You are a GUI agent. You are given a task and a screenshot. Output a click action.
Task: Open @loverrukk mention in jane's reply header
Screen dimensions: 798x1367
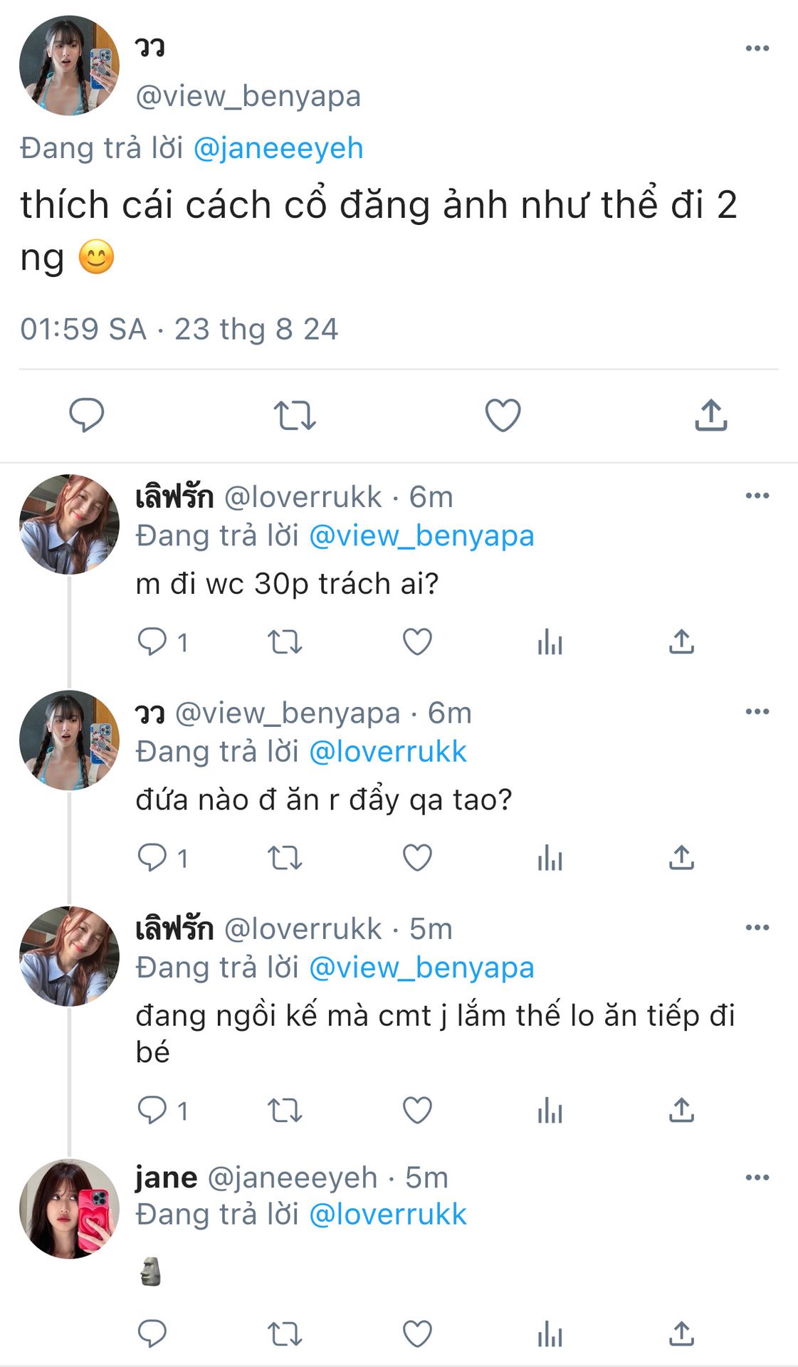(388, 1215)
